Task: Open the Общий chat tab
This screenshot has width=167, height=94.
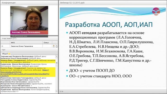Action: [x=6, y=54]
